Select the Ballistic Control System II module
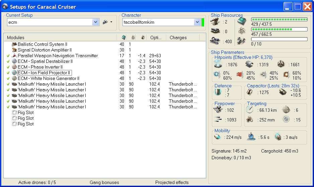The image size is (314, 187). click(x=43, y=44)
